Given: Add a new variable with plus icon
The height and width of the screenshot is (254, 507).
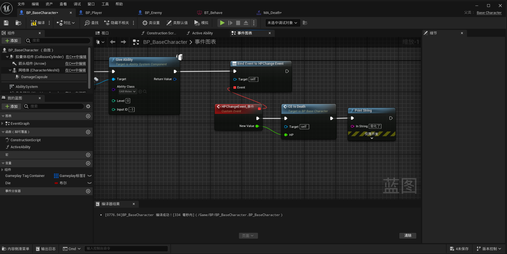Looking at the screenshot, I should (x=88, y=163).
